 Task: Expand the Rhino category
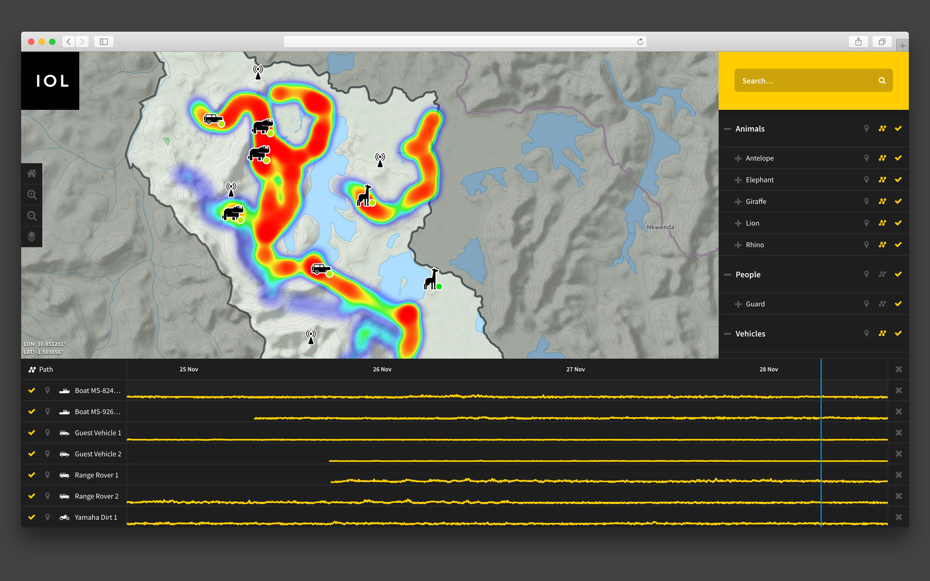738,245
